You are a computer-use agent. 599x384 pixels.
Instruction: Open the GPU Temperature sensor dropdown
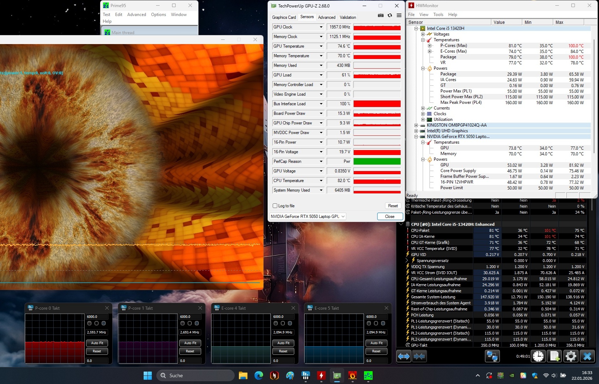[x=321, y=46]
